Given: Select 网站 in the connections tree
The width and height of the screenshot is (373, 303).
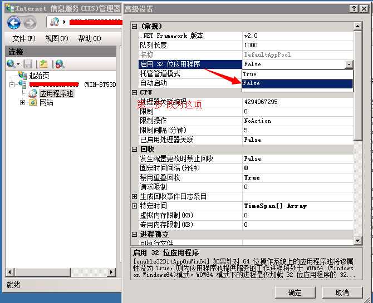Looking at the screenshot, I should pos(46,102).
